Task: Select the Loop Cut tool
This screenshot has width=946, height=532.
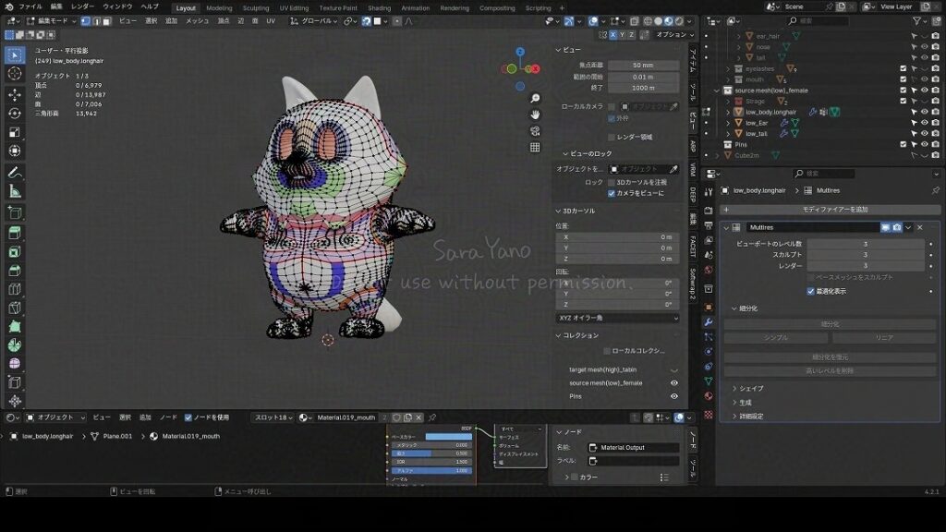Action: tap(15, 289)
